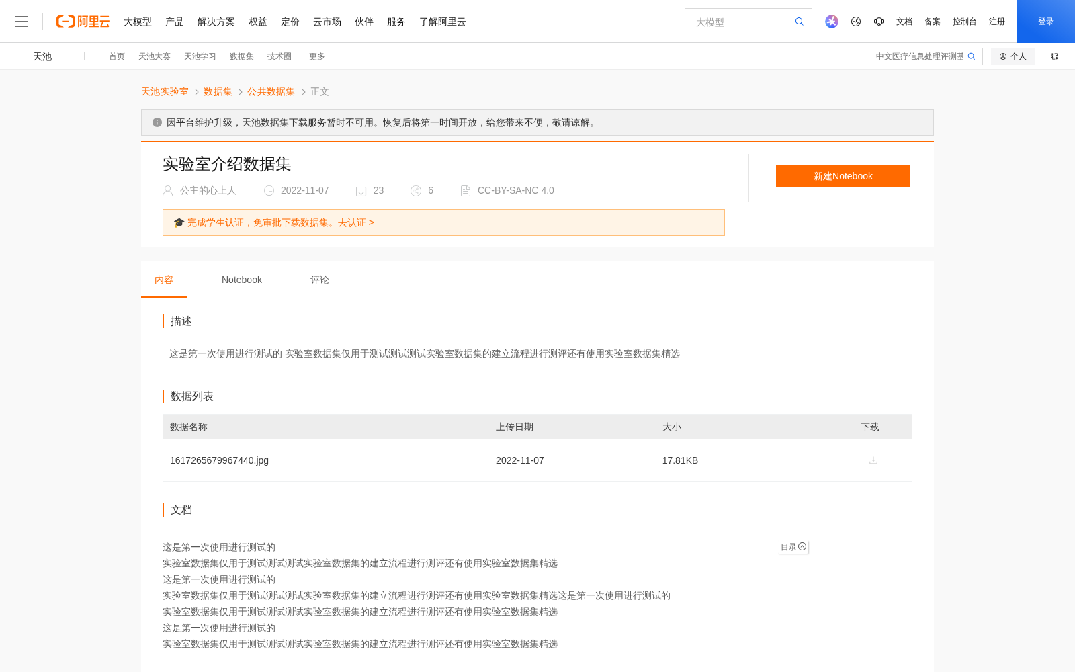Go to 数据集 breadcrumb link
The height and width of the screenshot is (672, 1075).
pyautogui.click(x=218, y=91)
